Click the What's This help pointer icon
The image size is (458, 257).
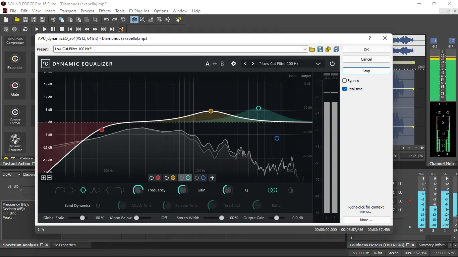179,20
